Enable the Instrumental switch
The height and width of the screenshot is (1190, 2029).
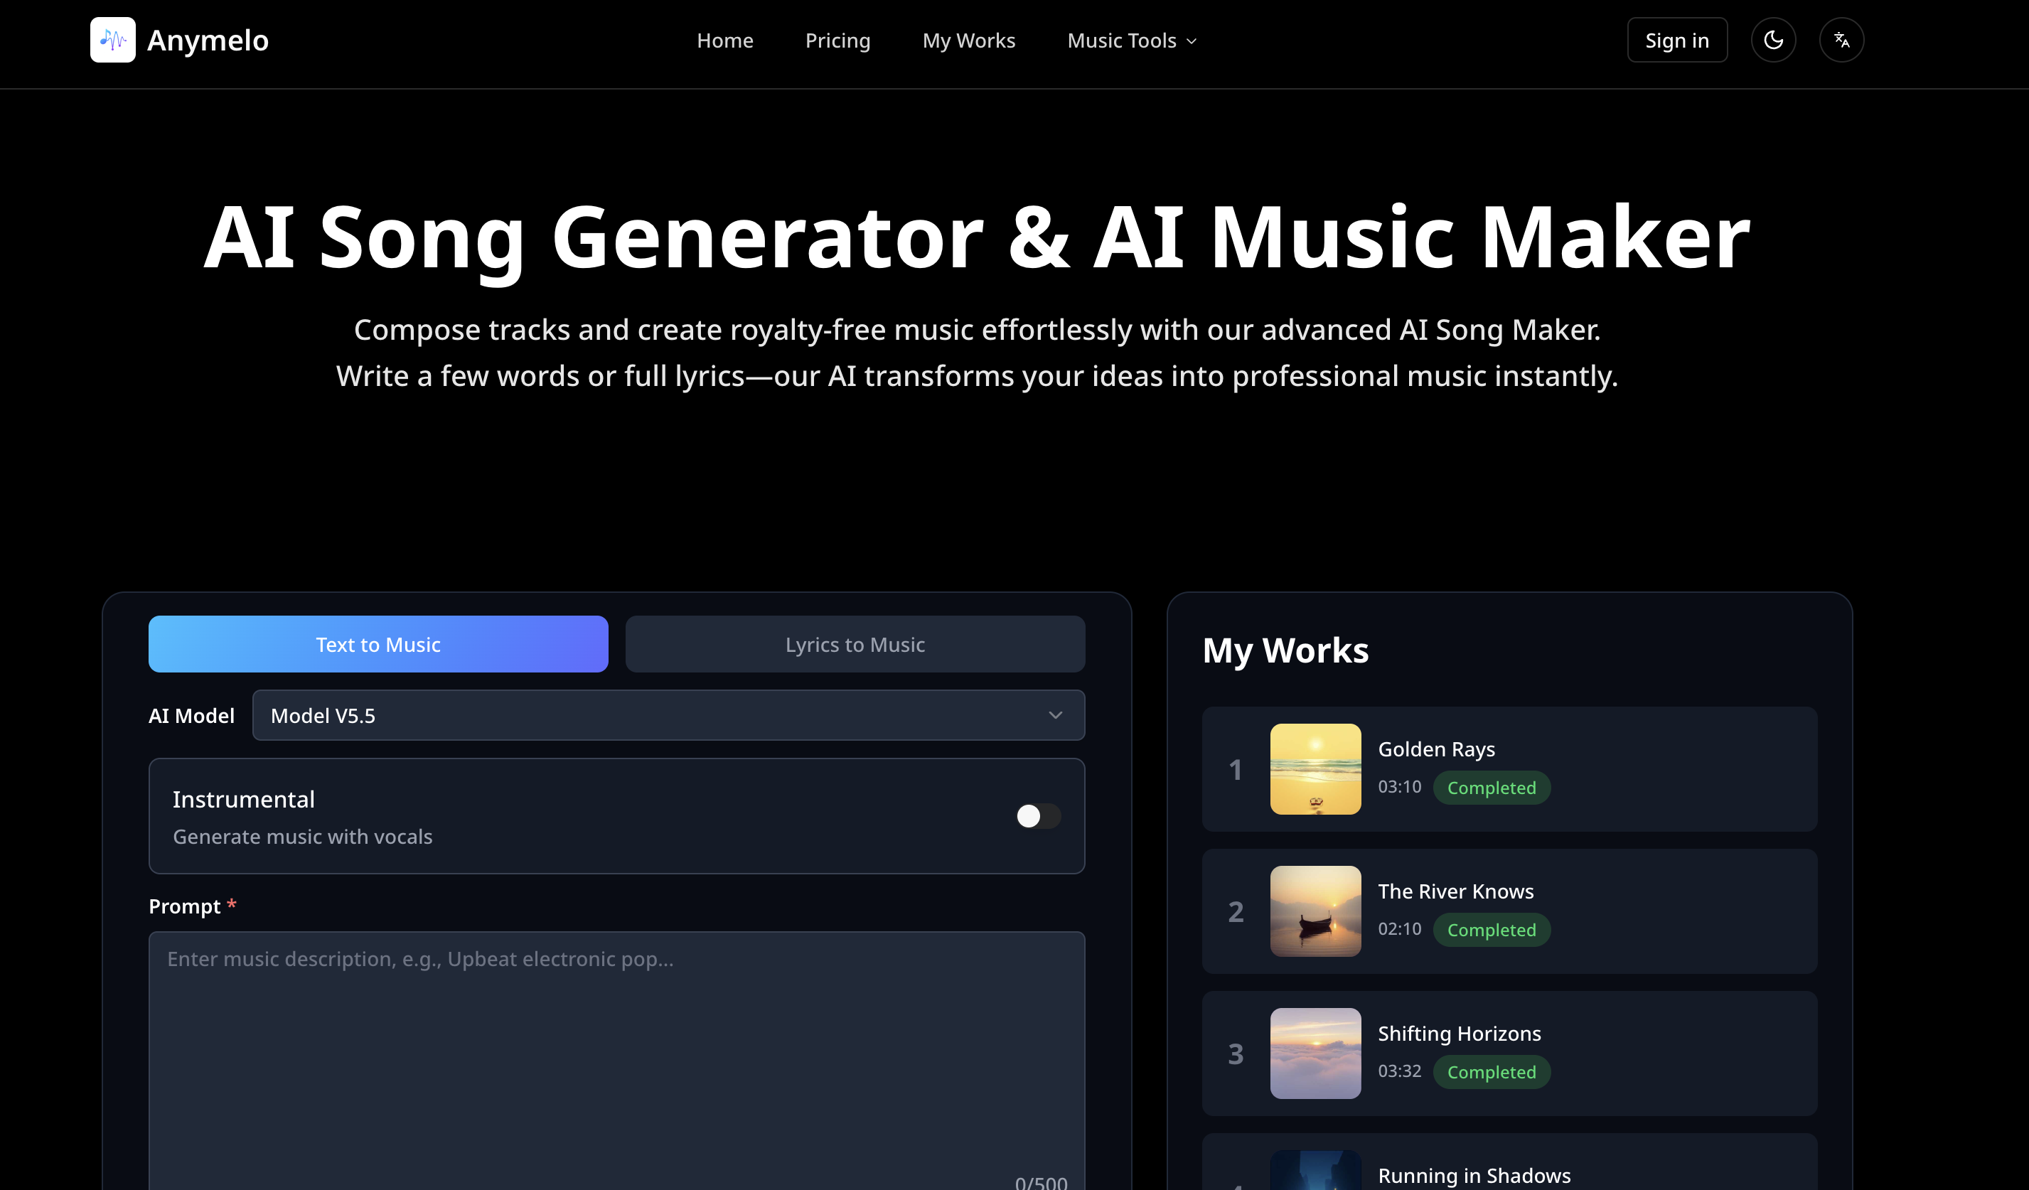point(1038,815)
